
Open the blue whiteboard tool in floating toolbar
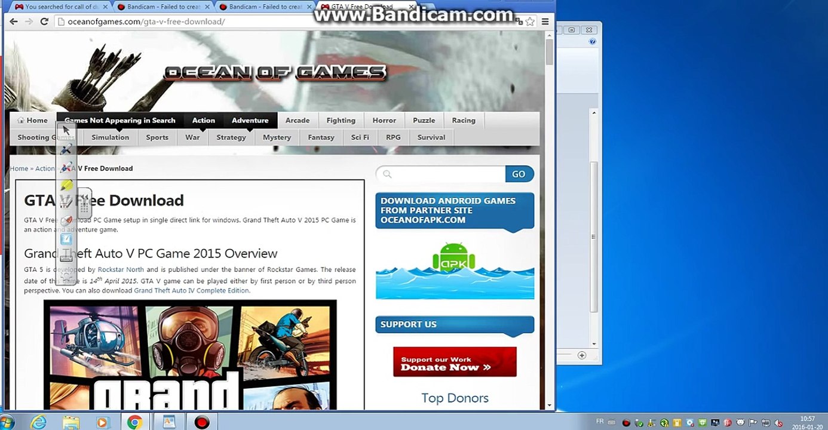coord(66,239)
